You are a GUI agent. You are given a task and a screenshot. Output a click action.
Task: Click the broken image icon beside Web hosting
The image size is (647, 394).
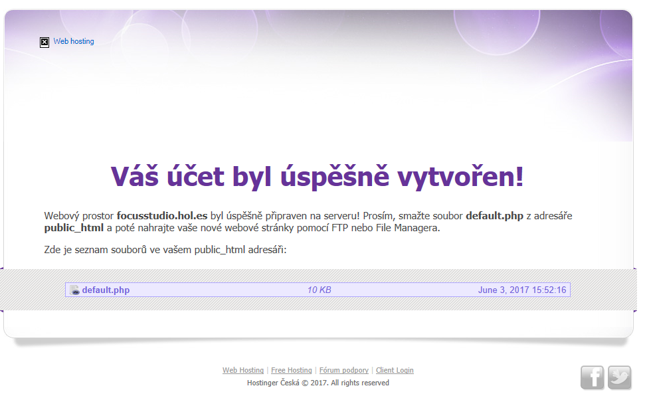pyautogui.click(x=45, y=42)
